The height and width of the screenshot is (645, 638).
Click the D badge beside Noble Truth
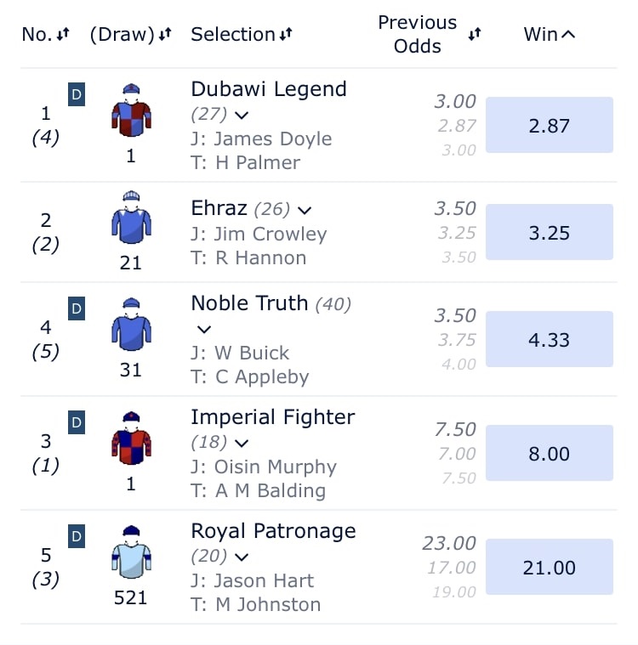pos(77,308)
